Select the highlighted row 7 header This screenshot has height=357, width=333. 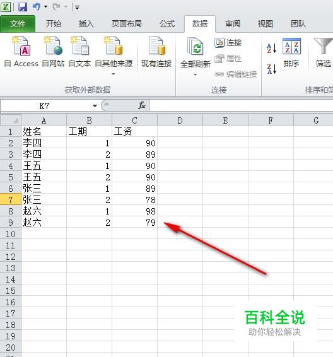pos(11,200)
